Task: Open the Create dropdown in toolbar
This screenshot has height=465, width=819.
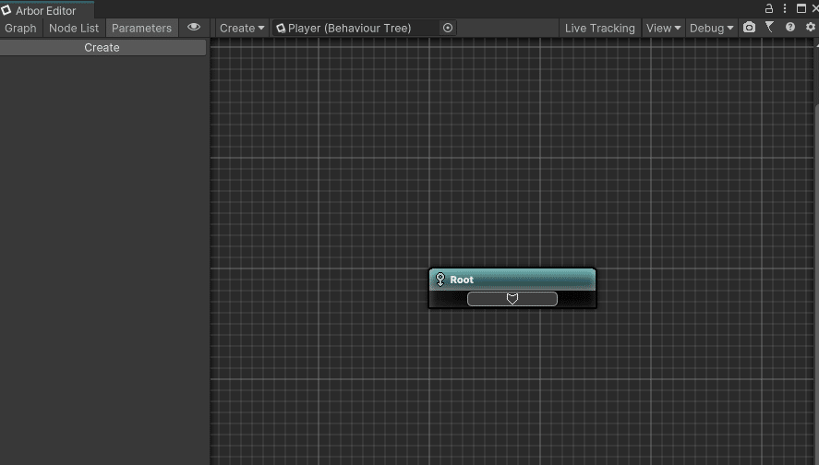Action: [x=242, y=29]
